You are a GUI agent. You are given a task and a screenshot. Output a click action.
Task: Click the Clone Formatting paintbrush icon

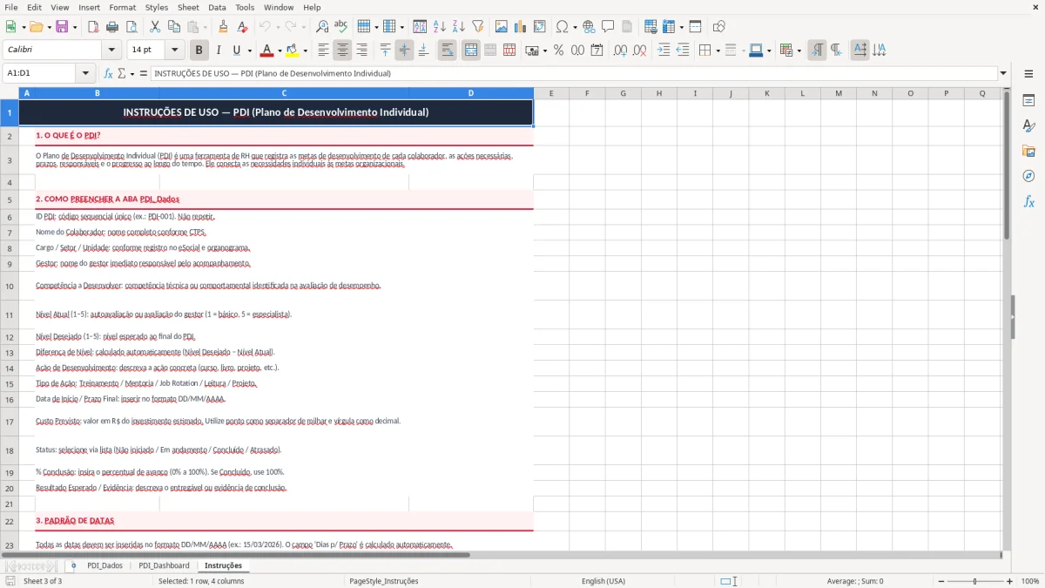[x=224, y=27]
